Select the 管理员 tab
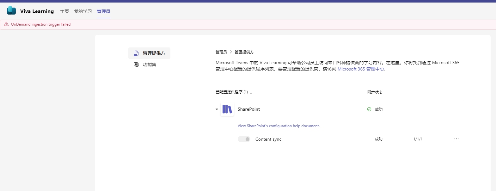 (x=104, y=11)
